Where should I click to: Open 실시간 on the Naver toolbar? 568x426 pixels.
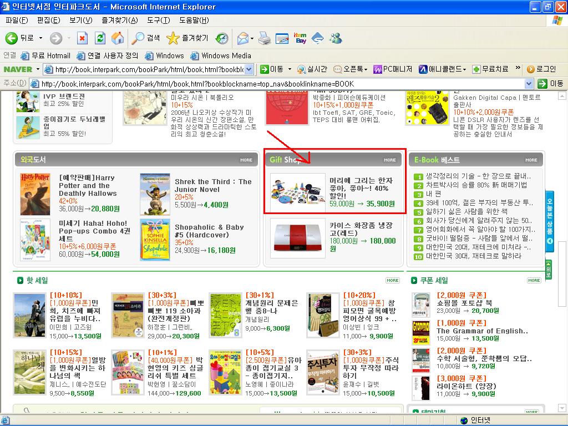coord(312,69)
